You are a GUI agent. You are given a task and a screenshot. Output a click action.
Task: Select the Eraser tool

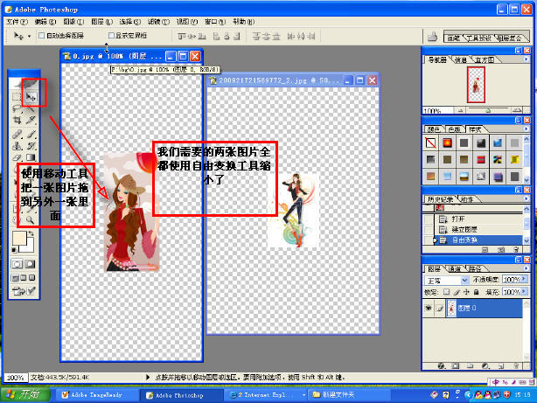coord(17,157)
